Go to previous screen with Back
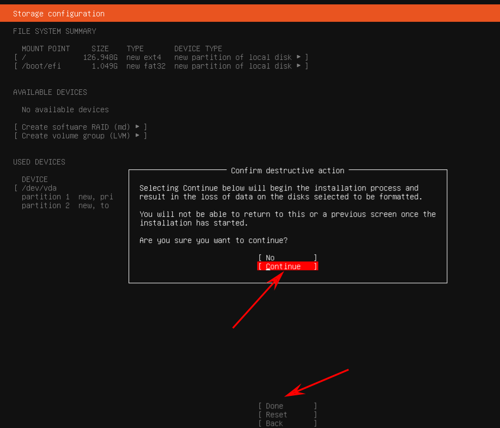The height and width of the screenshot is (428, 500). pyautogui.click(x=287, y=424)
